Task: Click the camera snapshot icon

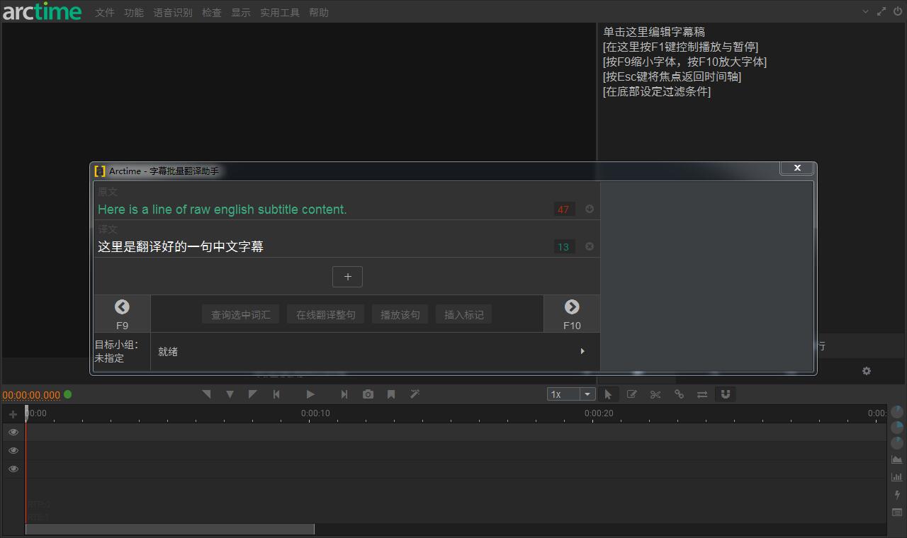Action: pyautogui.click(x=368, y=394)
